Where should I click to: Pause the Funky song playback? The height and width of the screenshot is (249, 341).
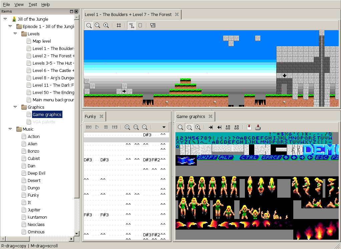(106, 127)
